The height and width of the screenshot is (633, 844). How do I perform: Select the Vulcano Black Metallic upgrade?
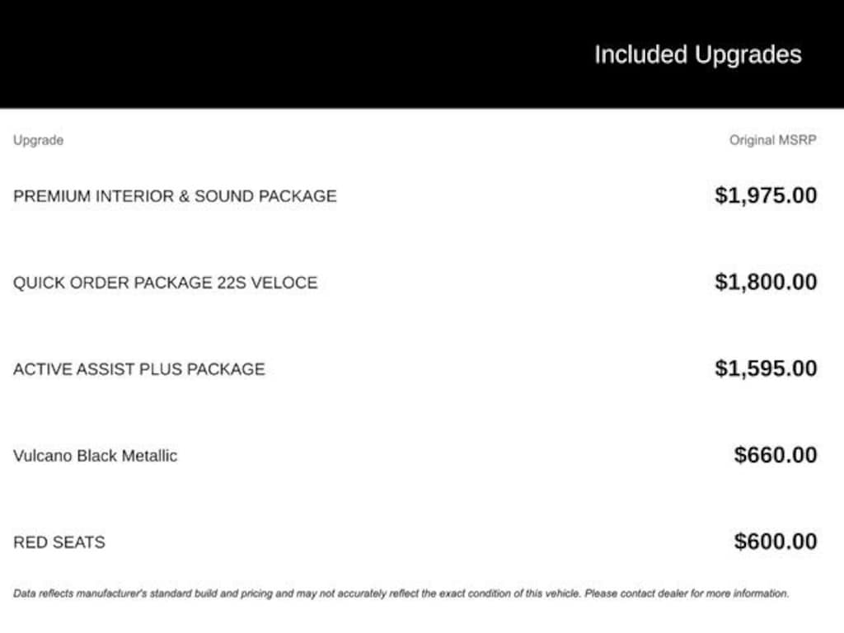(95, 456)
